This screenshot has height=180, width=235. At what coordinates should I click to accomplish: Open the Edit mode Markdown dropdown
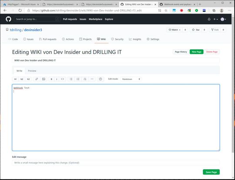point(131,79)
